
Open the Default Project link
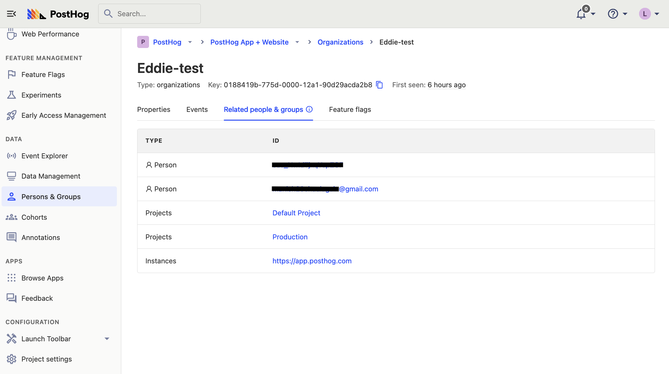tap(296, 213)
